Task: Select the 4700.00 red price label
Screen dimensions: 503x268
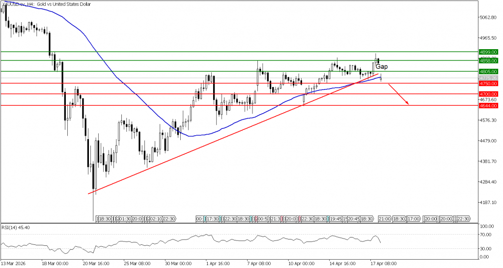Action: (489, 94)
